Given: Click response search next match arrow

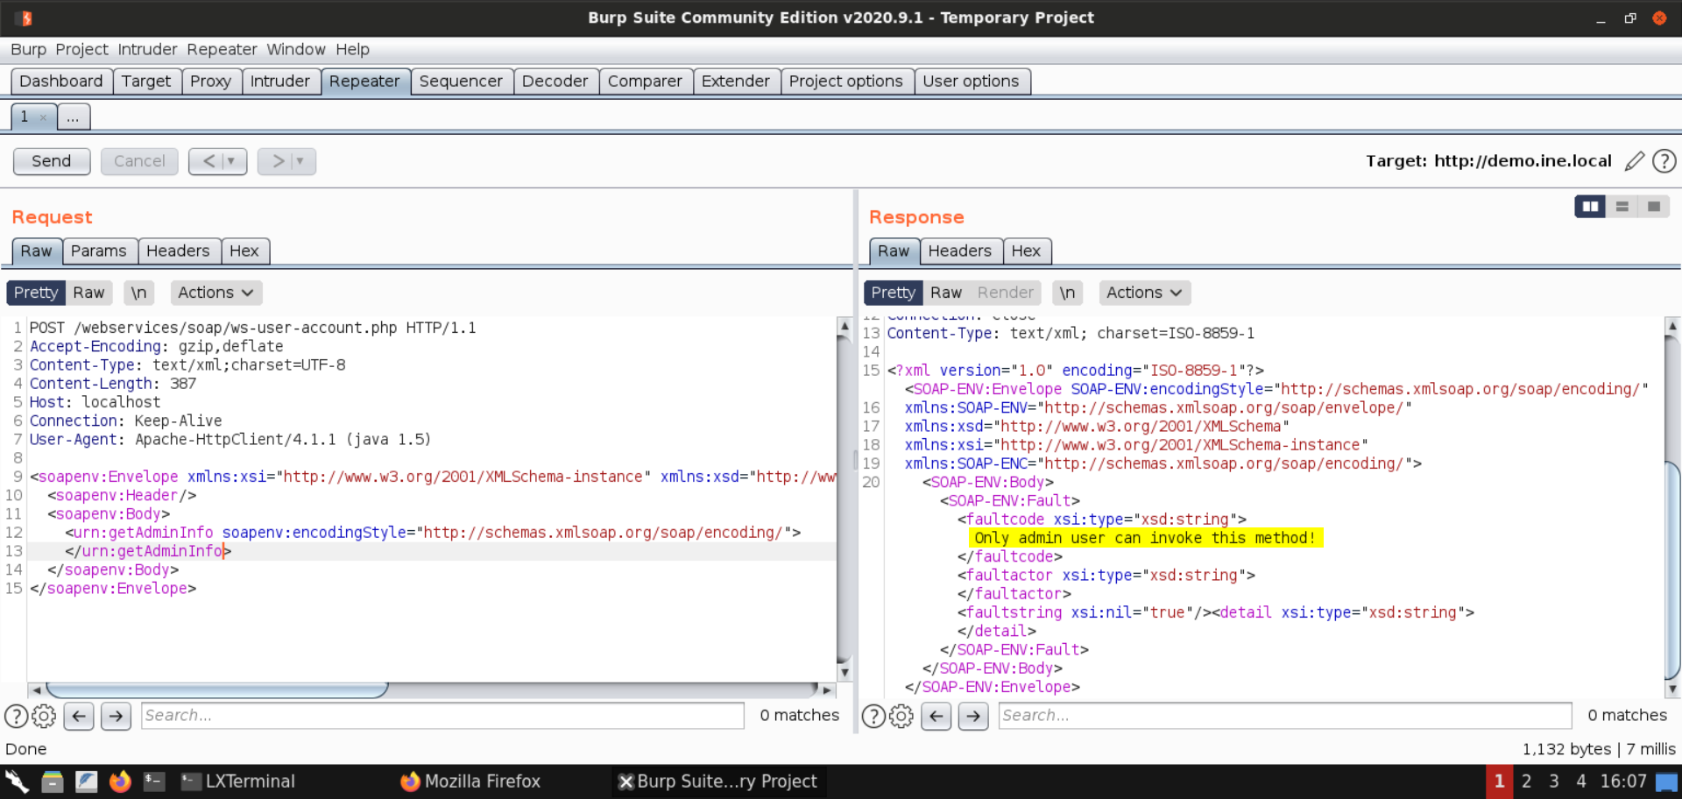Looking at the screenshot, I should pos(972,716).
